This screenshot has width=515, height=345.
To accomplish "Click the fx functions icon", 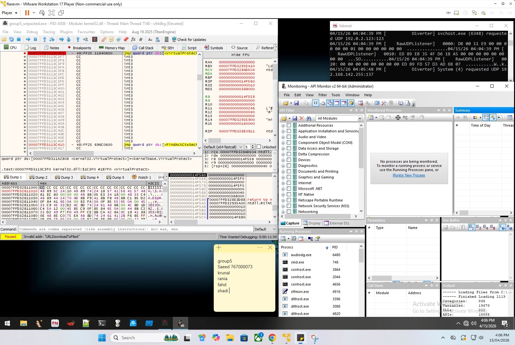I will click(x=133, y=39).
